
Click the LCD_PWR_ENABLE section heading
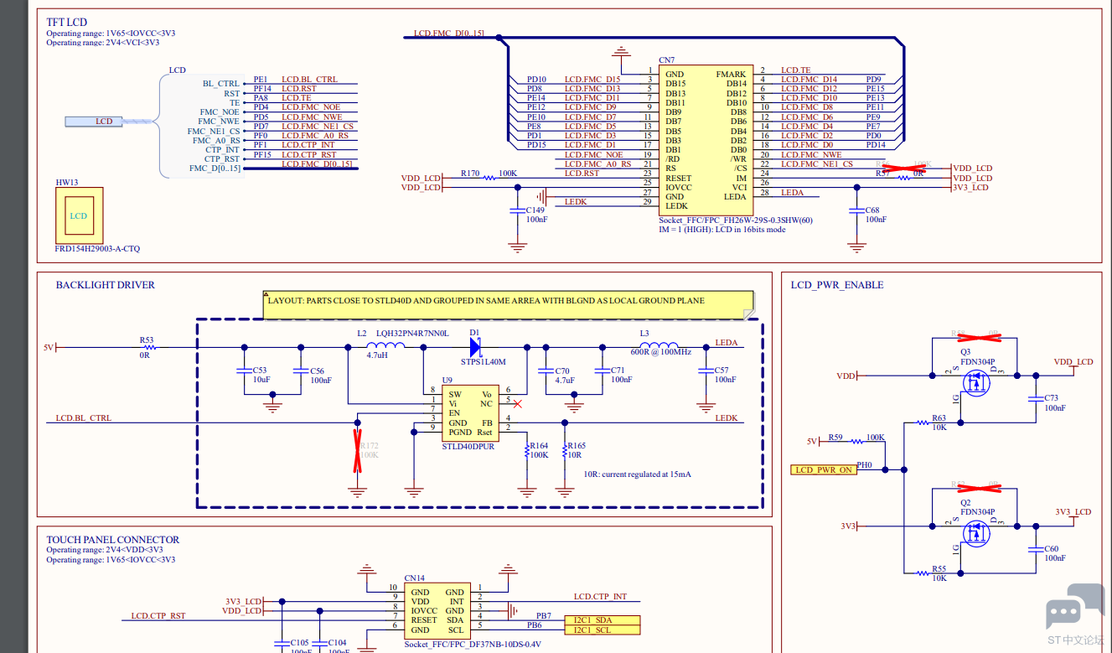click(837, 285)
